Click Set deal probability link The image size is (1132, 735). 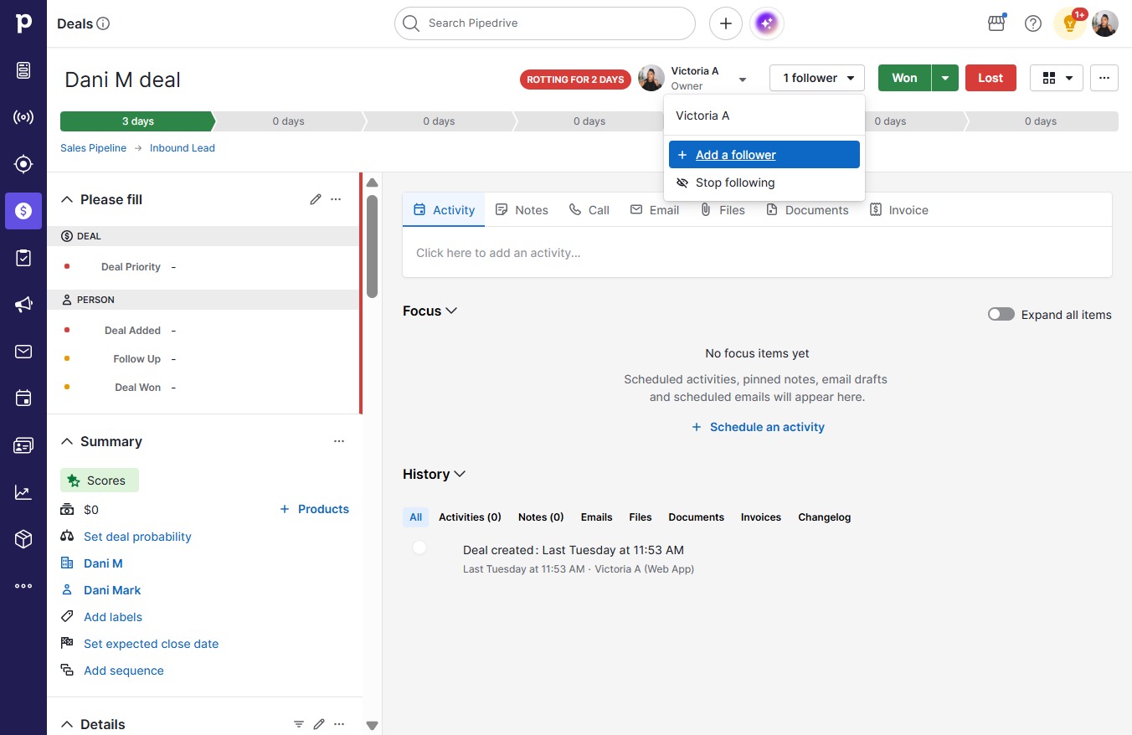click(137, 537)
